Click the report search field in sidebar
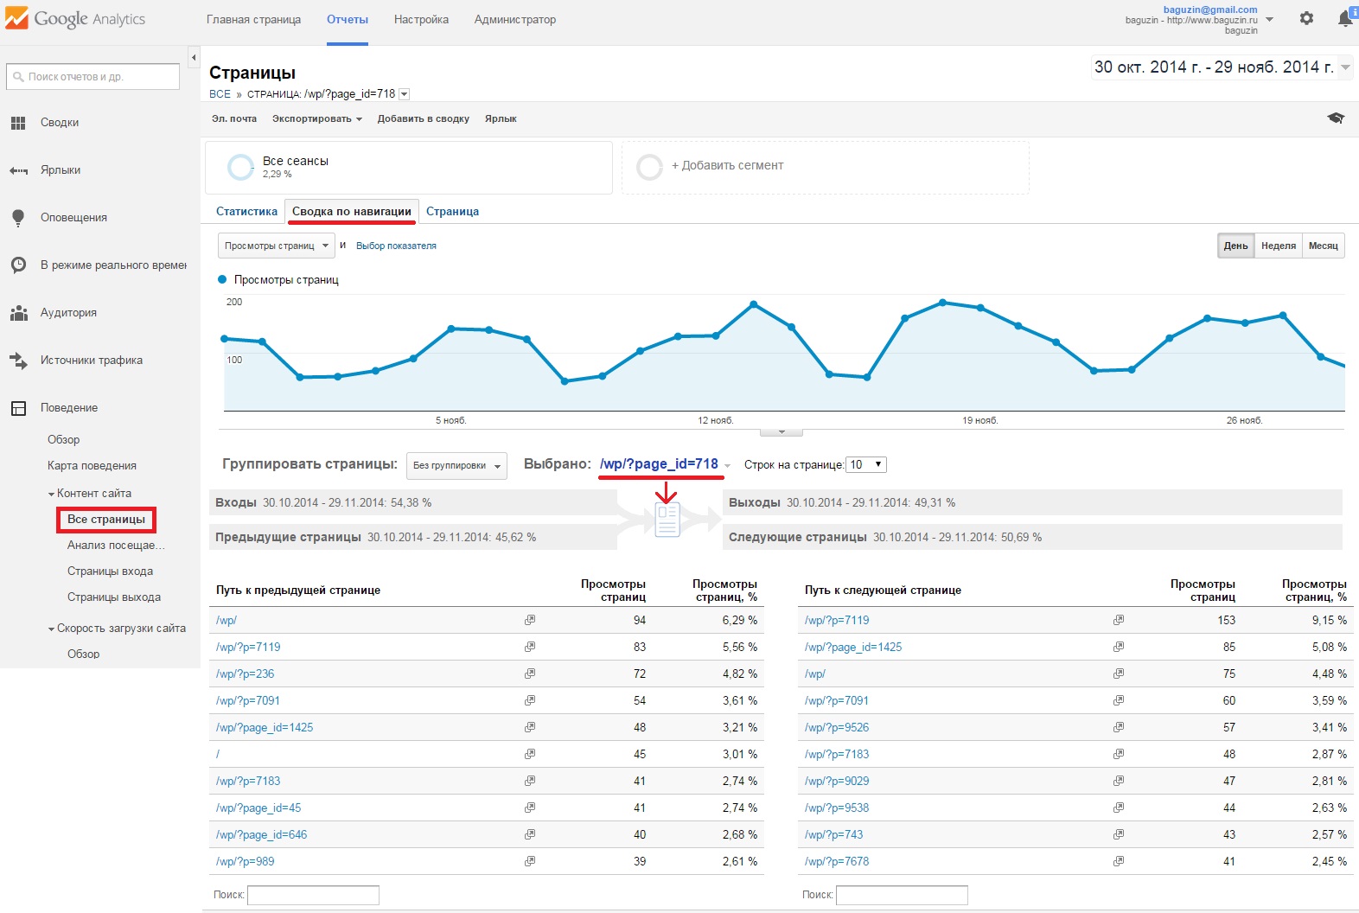The width and height of the screenshot is (1359, 913). [x=93, y=77]
